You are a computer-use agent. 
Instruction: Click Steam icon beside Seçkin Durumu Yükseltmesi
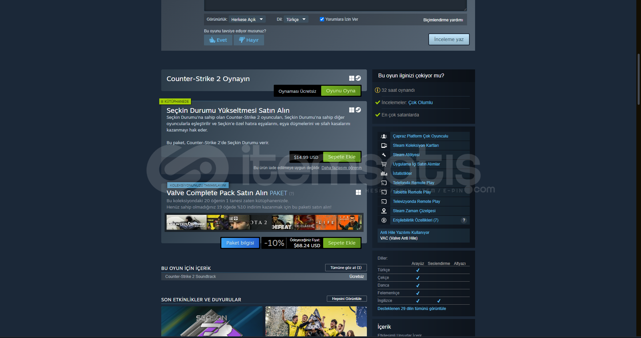(x=358, y=110)
